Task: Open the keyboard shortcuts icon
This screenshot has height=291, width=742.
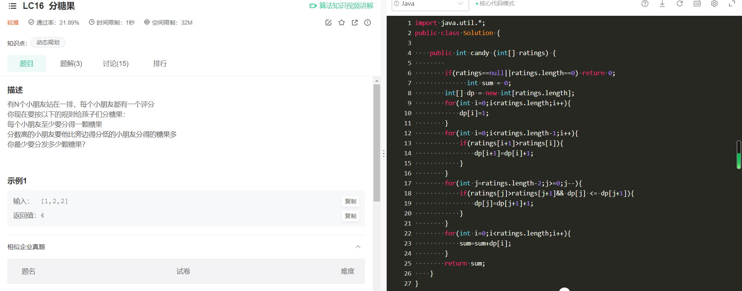Action: coord(697,3)
